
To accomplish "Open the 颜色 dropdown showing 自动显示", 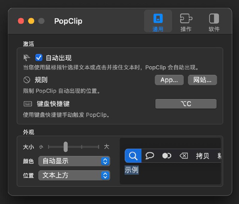I will [x=74, y=161].
